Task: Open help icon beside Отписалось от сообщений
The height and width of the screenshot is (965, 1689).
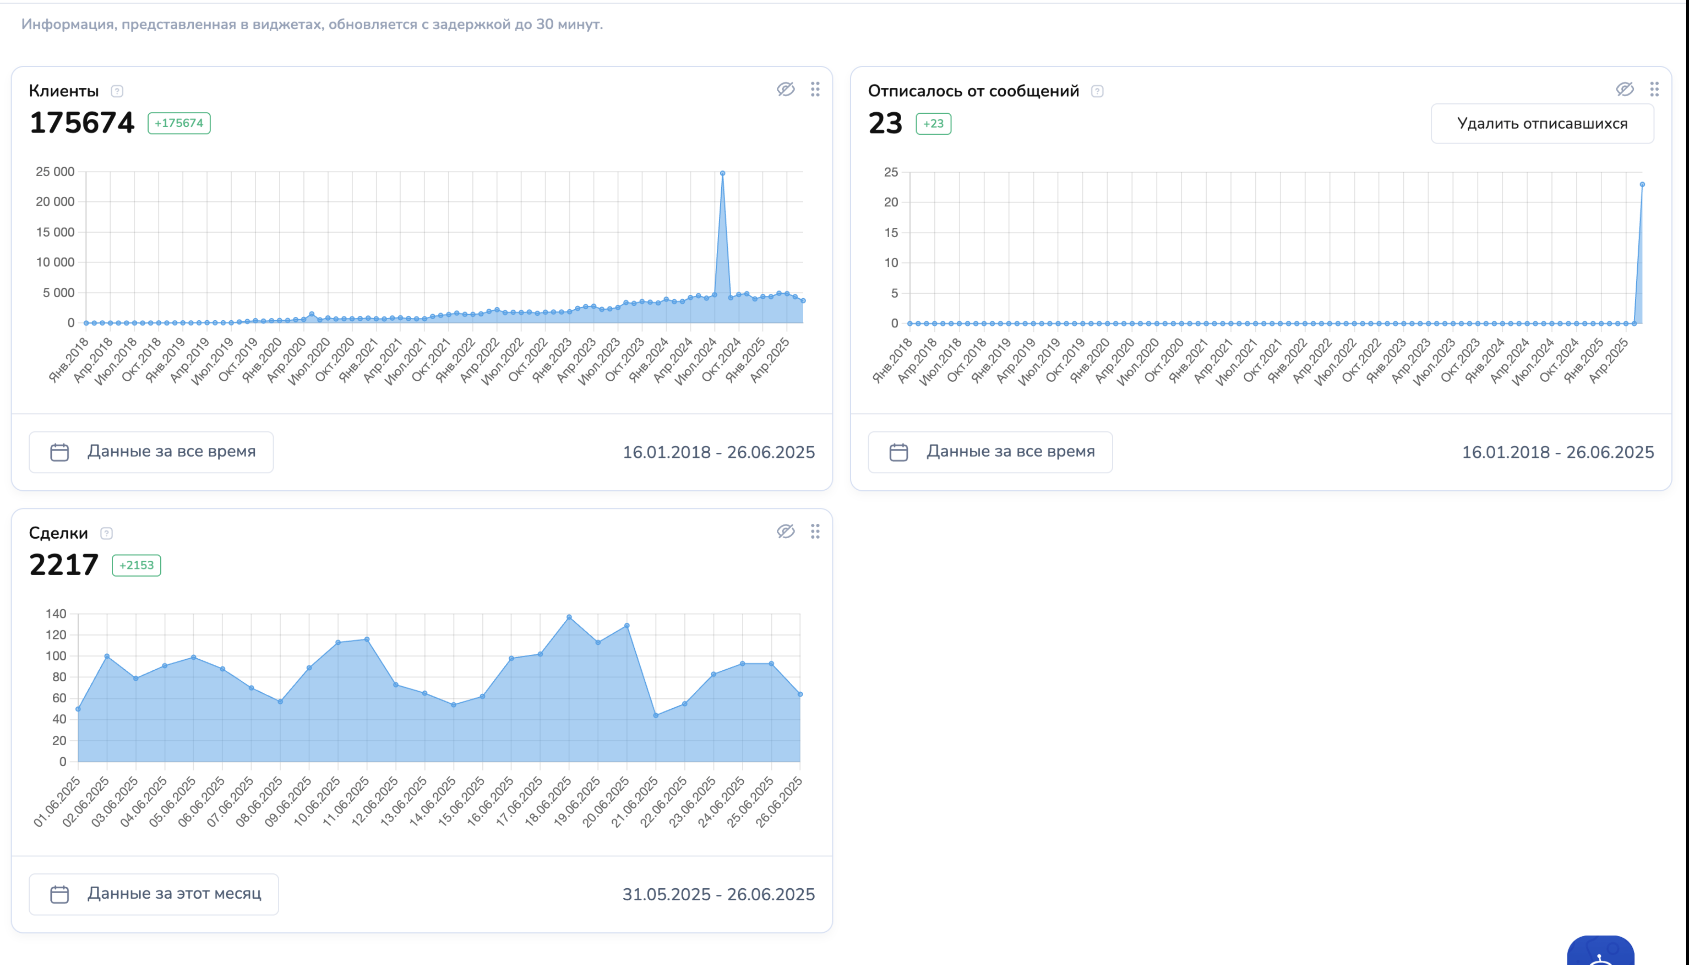Action: [1097, 91]
